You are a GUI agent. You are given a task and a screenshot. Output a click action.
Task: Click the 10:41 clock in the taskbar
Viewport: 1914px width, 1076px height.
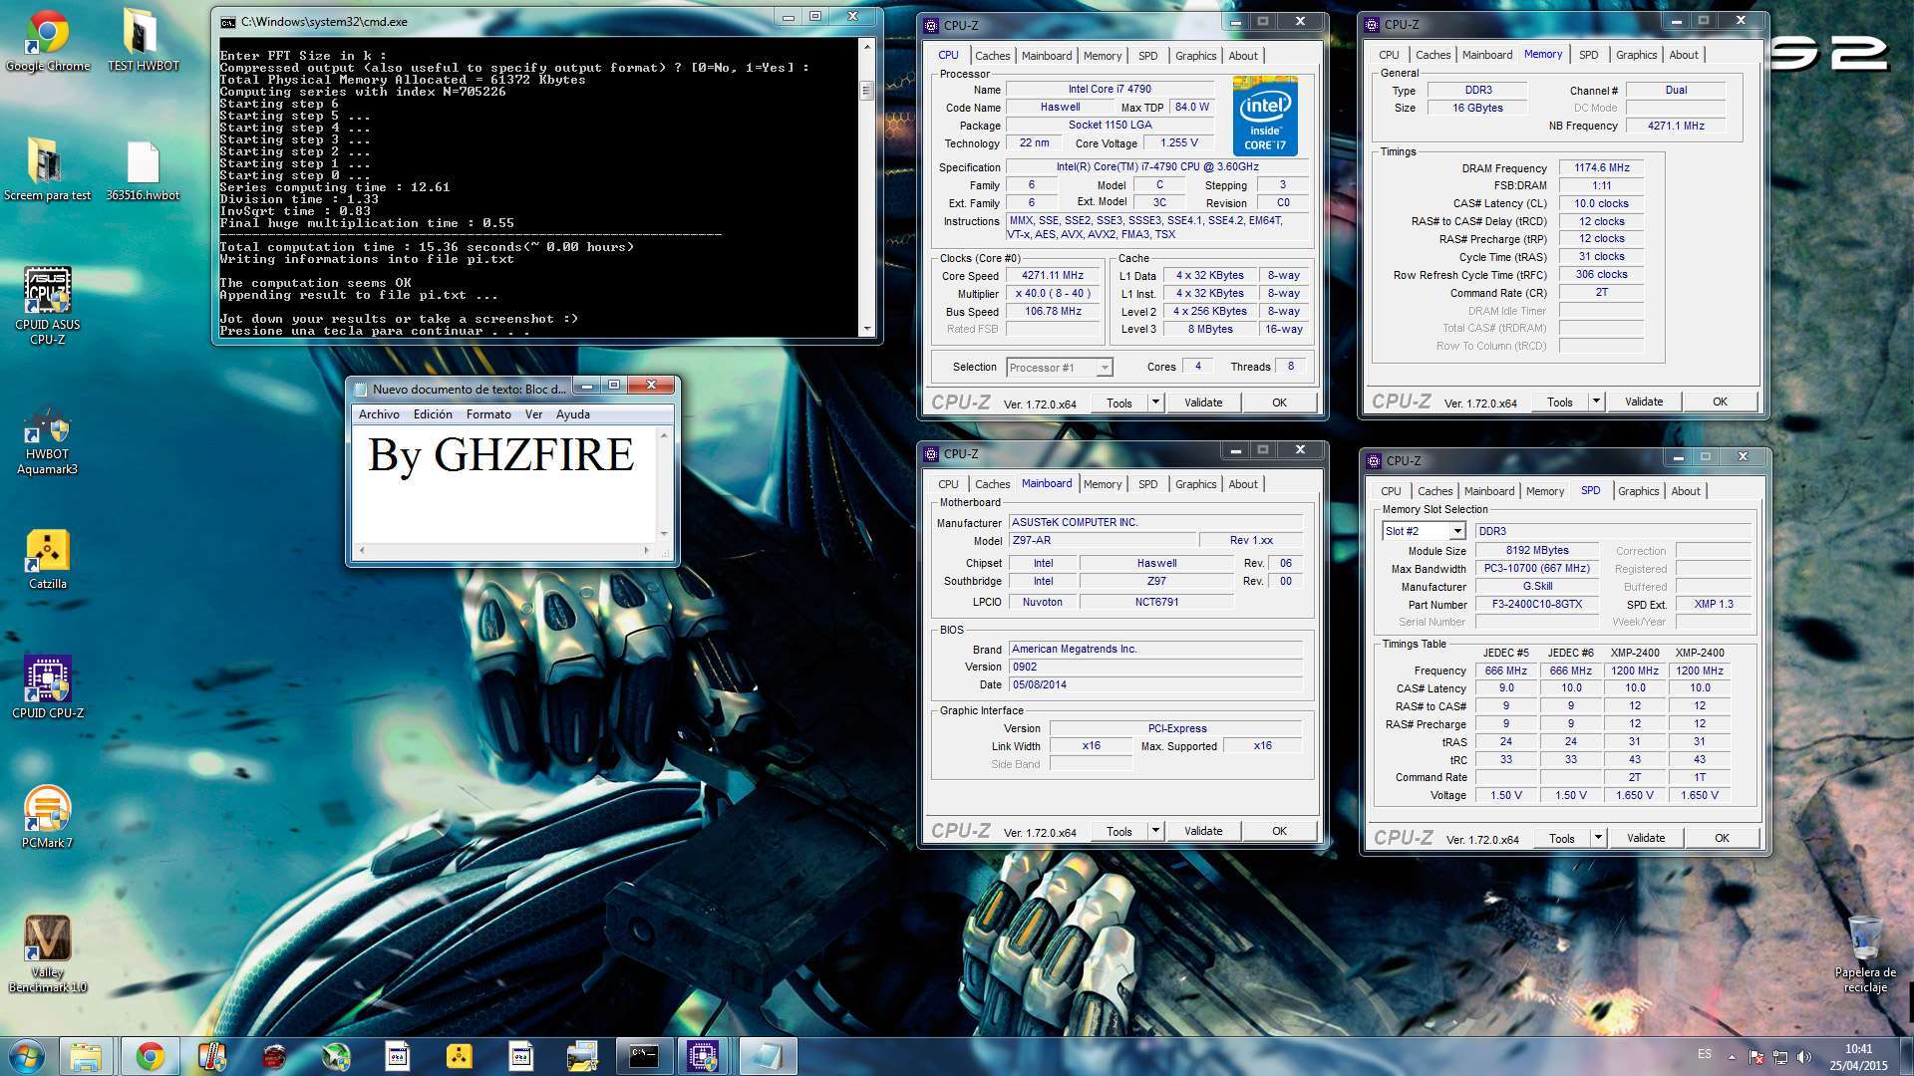point(1858,1049)
